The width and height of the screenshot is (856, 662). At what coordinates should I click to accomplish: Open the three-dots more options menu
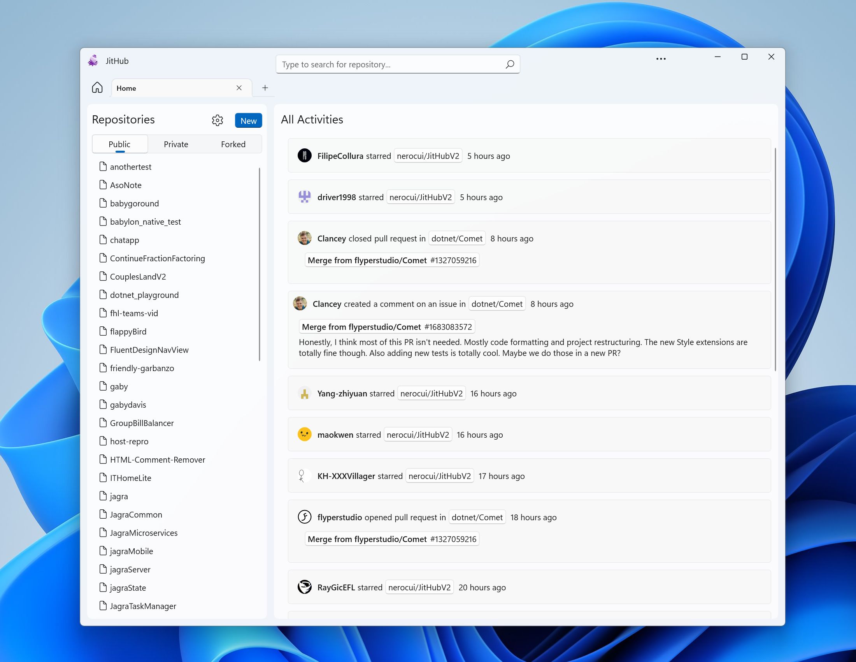click(x=661, y=59)
